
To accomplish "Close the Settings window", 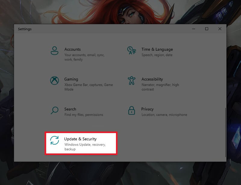I will coord(220,29).
